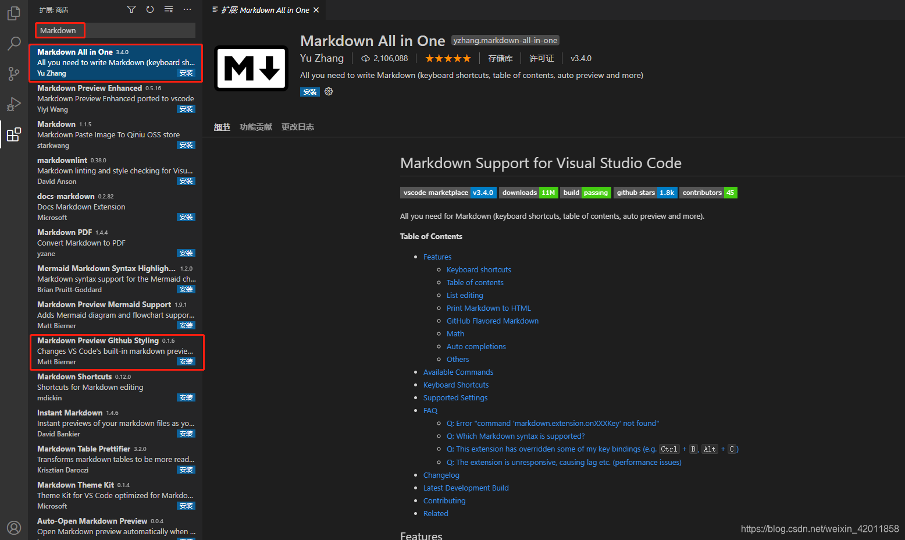Screen dimensions: 905x540
Task: Select Markdown PDF in the extension list
Action: tap(115, 243)
